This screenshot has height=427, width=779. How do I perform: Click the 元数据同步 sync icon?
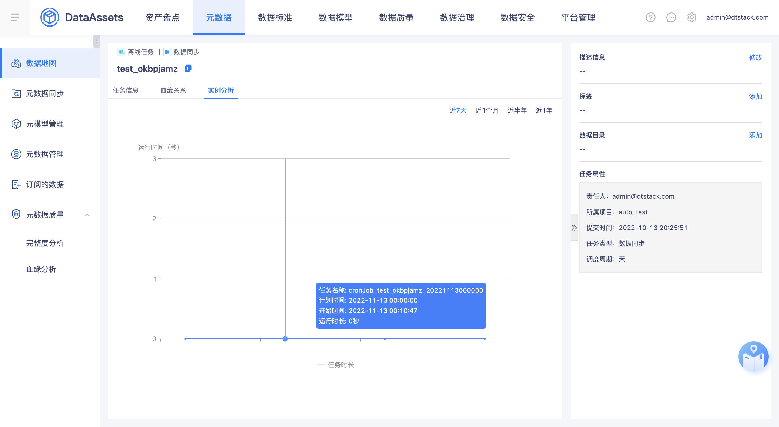(x=16, y=93)
